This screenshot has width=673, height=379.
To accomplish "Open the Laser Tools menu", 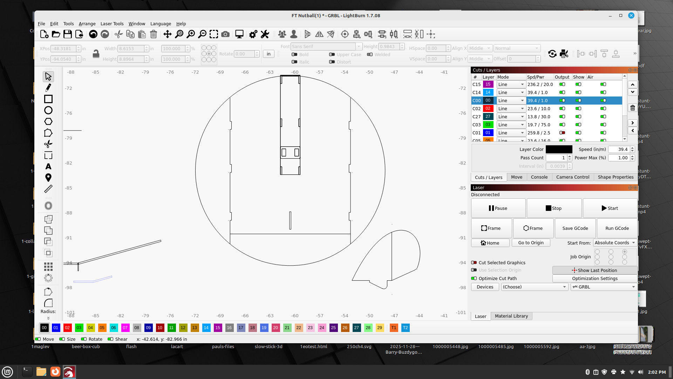I will pos(112,24).
